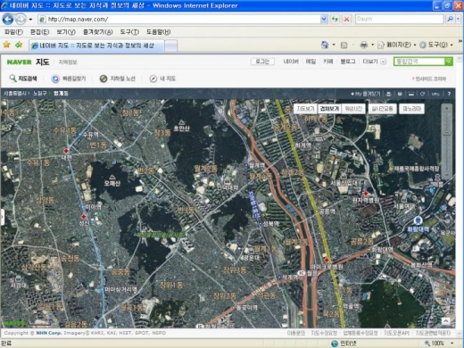Open the 즐겨찾기(A) menu
The height and width of the screenshot is (348, 464).
(x=97, y=32)
